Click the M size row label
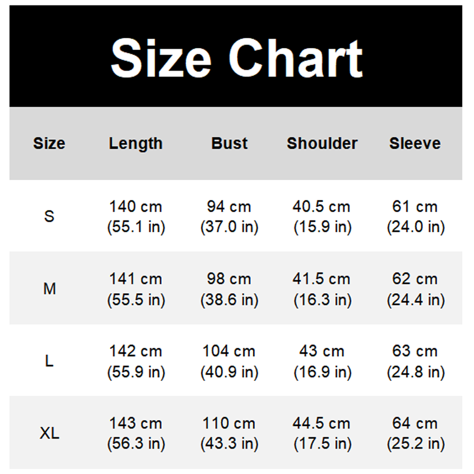This screenshot has width=474, height=474. pos(50,289)
